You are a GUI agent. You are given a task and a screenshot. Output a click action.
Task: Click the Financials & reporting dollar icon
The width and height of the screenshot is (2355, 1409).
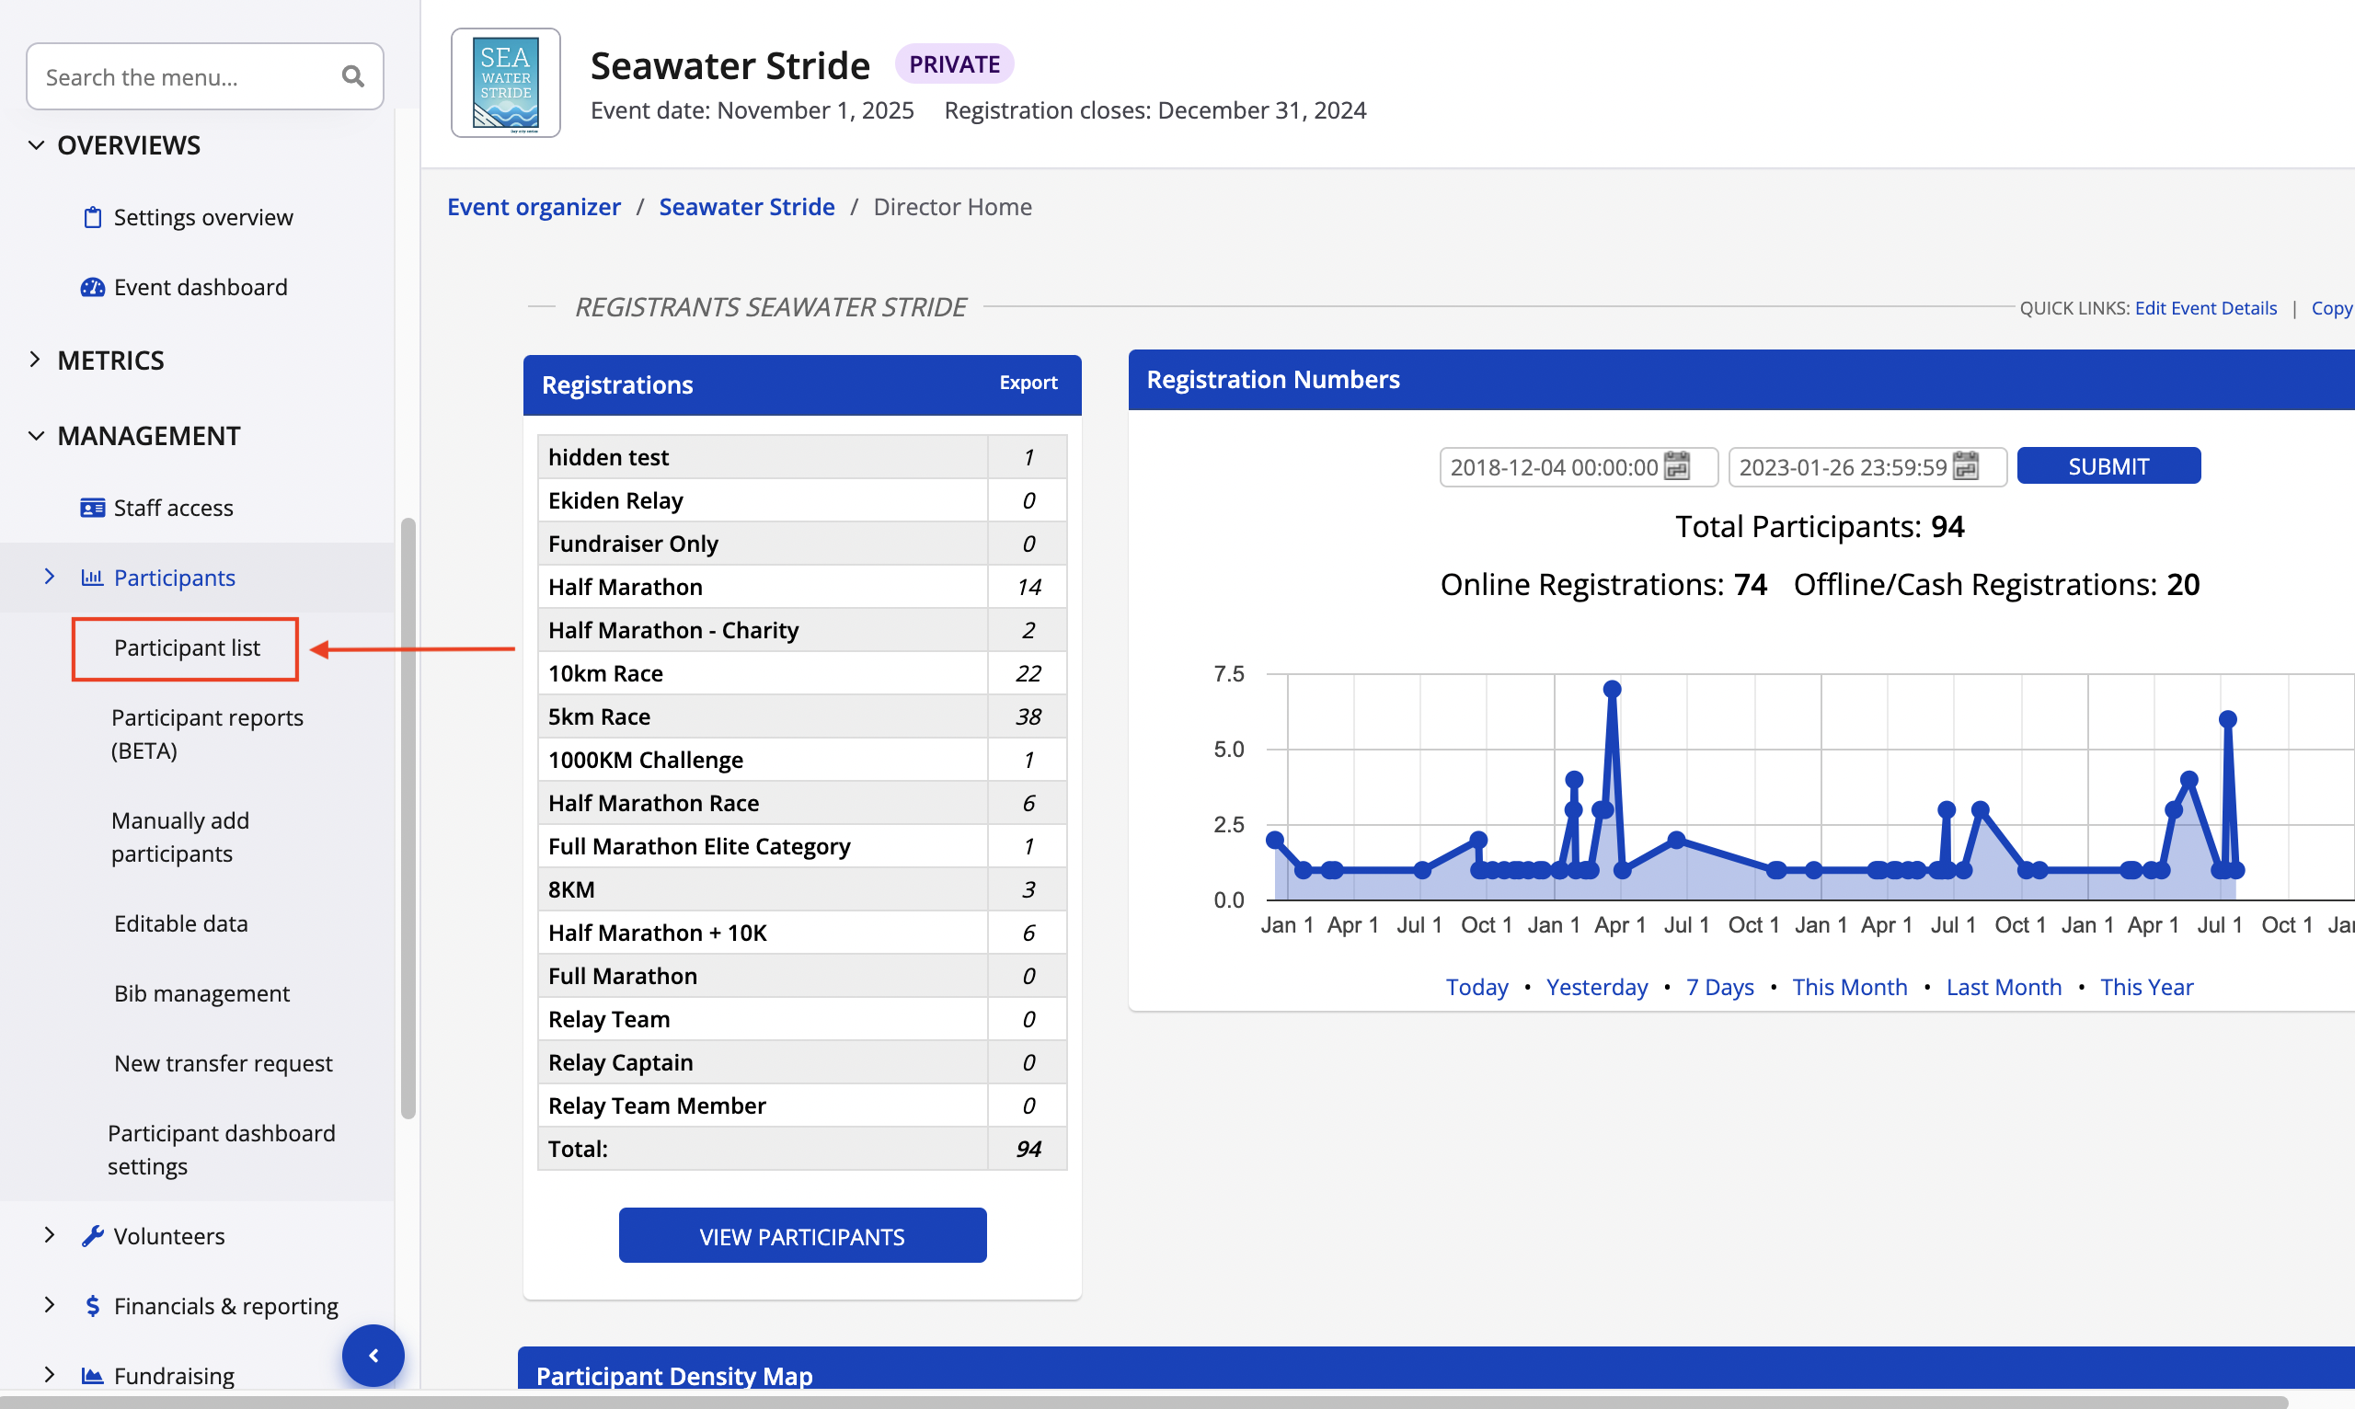(92, 1305)
